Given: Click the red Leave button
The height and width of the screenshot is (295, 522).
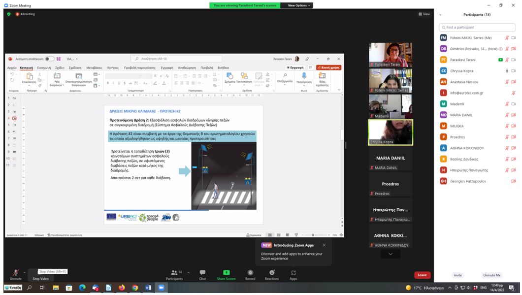Looking at the screenshot, I should [422, 275].
